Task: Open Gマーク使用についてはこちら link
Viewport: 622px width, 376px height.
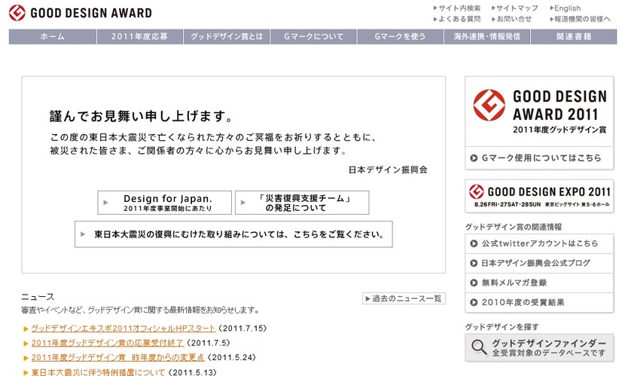Action: pyautogui.click(x=539, y=158)
